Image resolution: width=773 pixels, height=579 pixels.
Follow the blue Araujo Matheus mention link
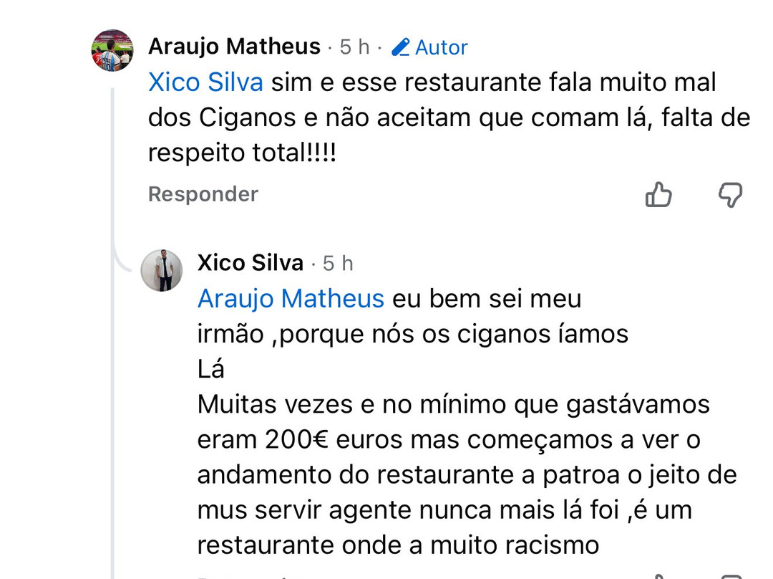(x=291, y=298)
